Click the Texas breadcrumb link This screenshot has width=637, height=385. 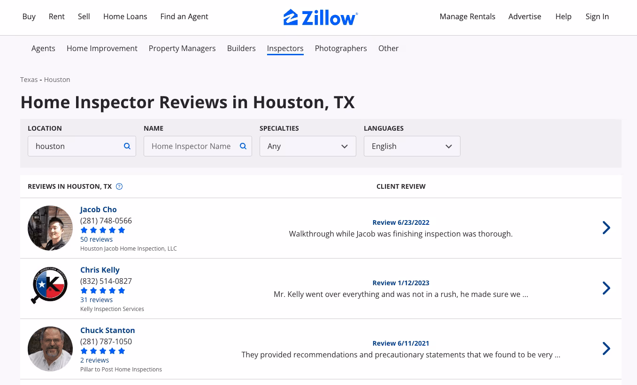tap(29, 80)
